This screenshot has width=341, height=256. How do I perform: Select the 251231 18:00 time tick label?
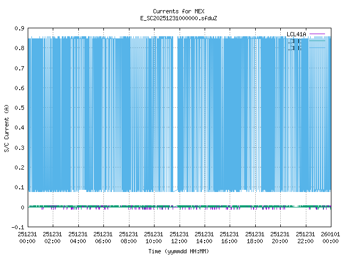255,237
